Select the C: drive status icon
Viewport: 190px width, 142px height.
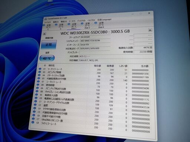click(x=44, y=25)
